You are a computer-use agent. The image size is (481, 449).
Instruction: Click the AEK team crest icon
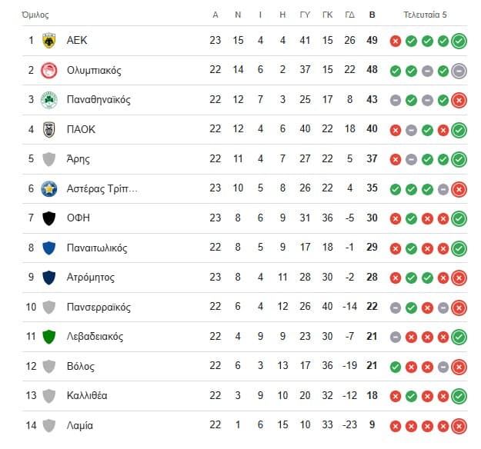click(x=49, y=41)
